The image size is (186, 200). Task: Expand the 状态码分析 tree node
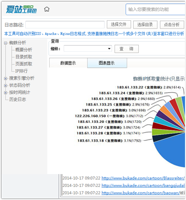[6, 85]
